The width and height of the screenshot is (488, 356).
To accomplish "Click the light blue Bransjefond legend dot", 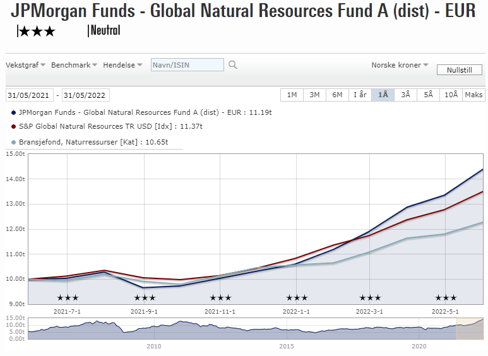I will tap(13, 143).
